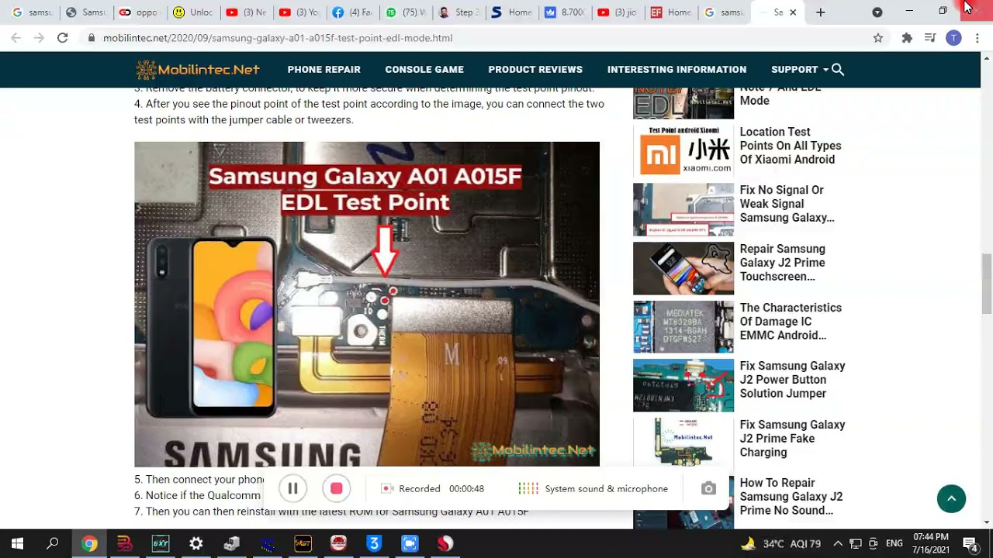This screenshot has width=993, height=558.
Task: Switch to the (3) jio YouTube tab
Action: pos(618,12)
